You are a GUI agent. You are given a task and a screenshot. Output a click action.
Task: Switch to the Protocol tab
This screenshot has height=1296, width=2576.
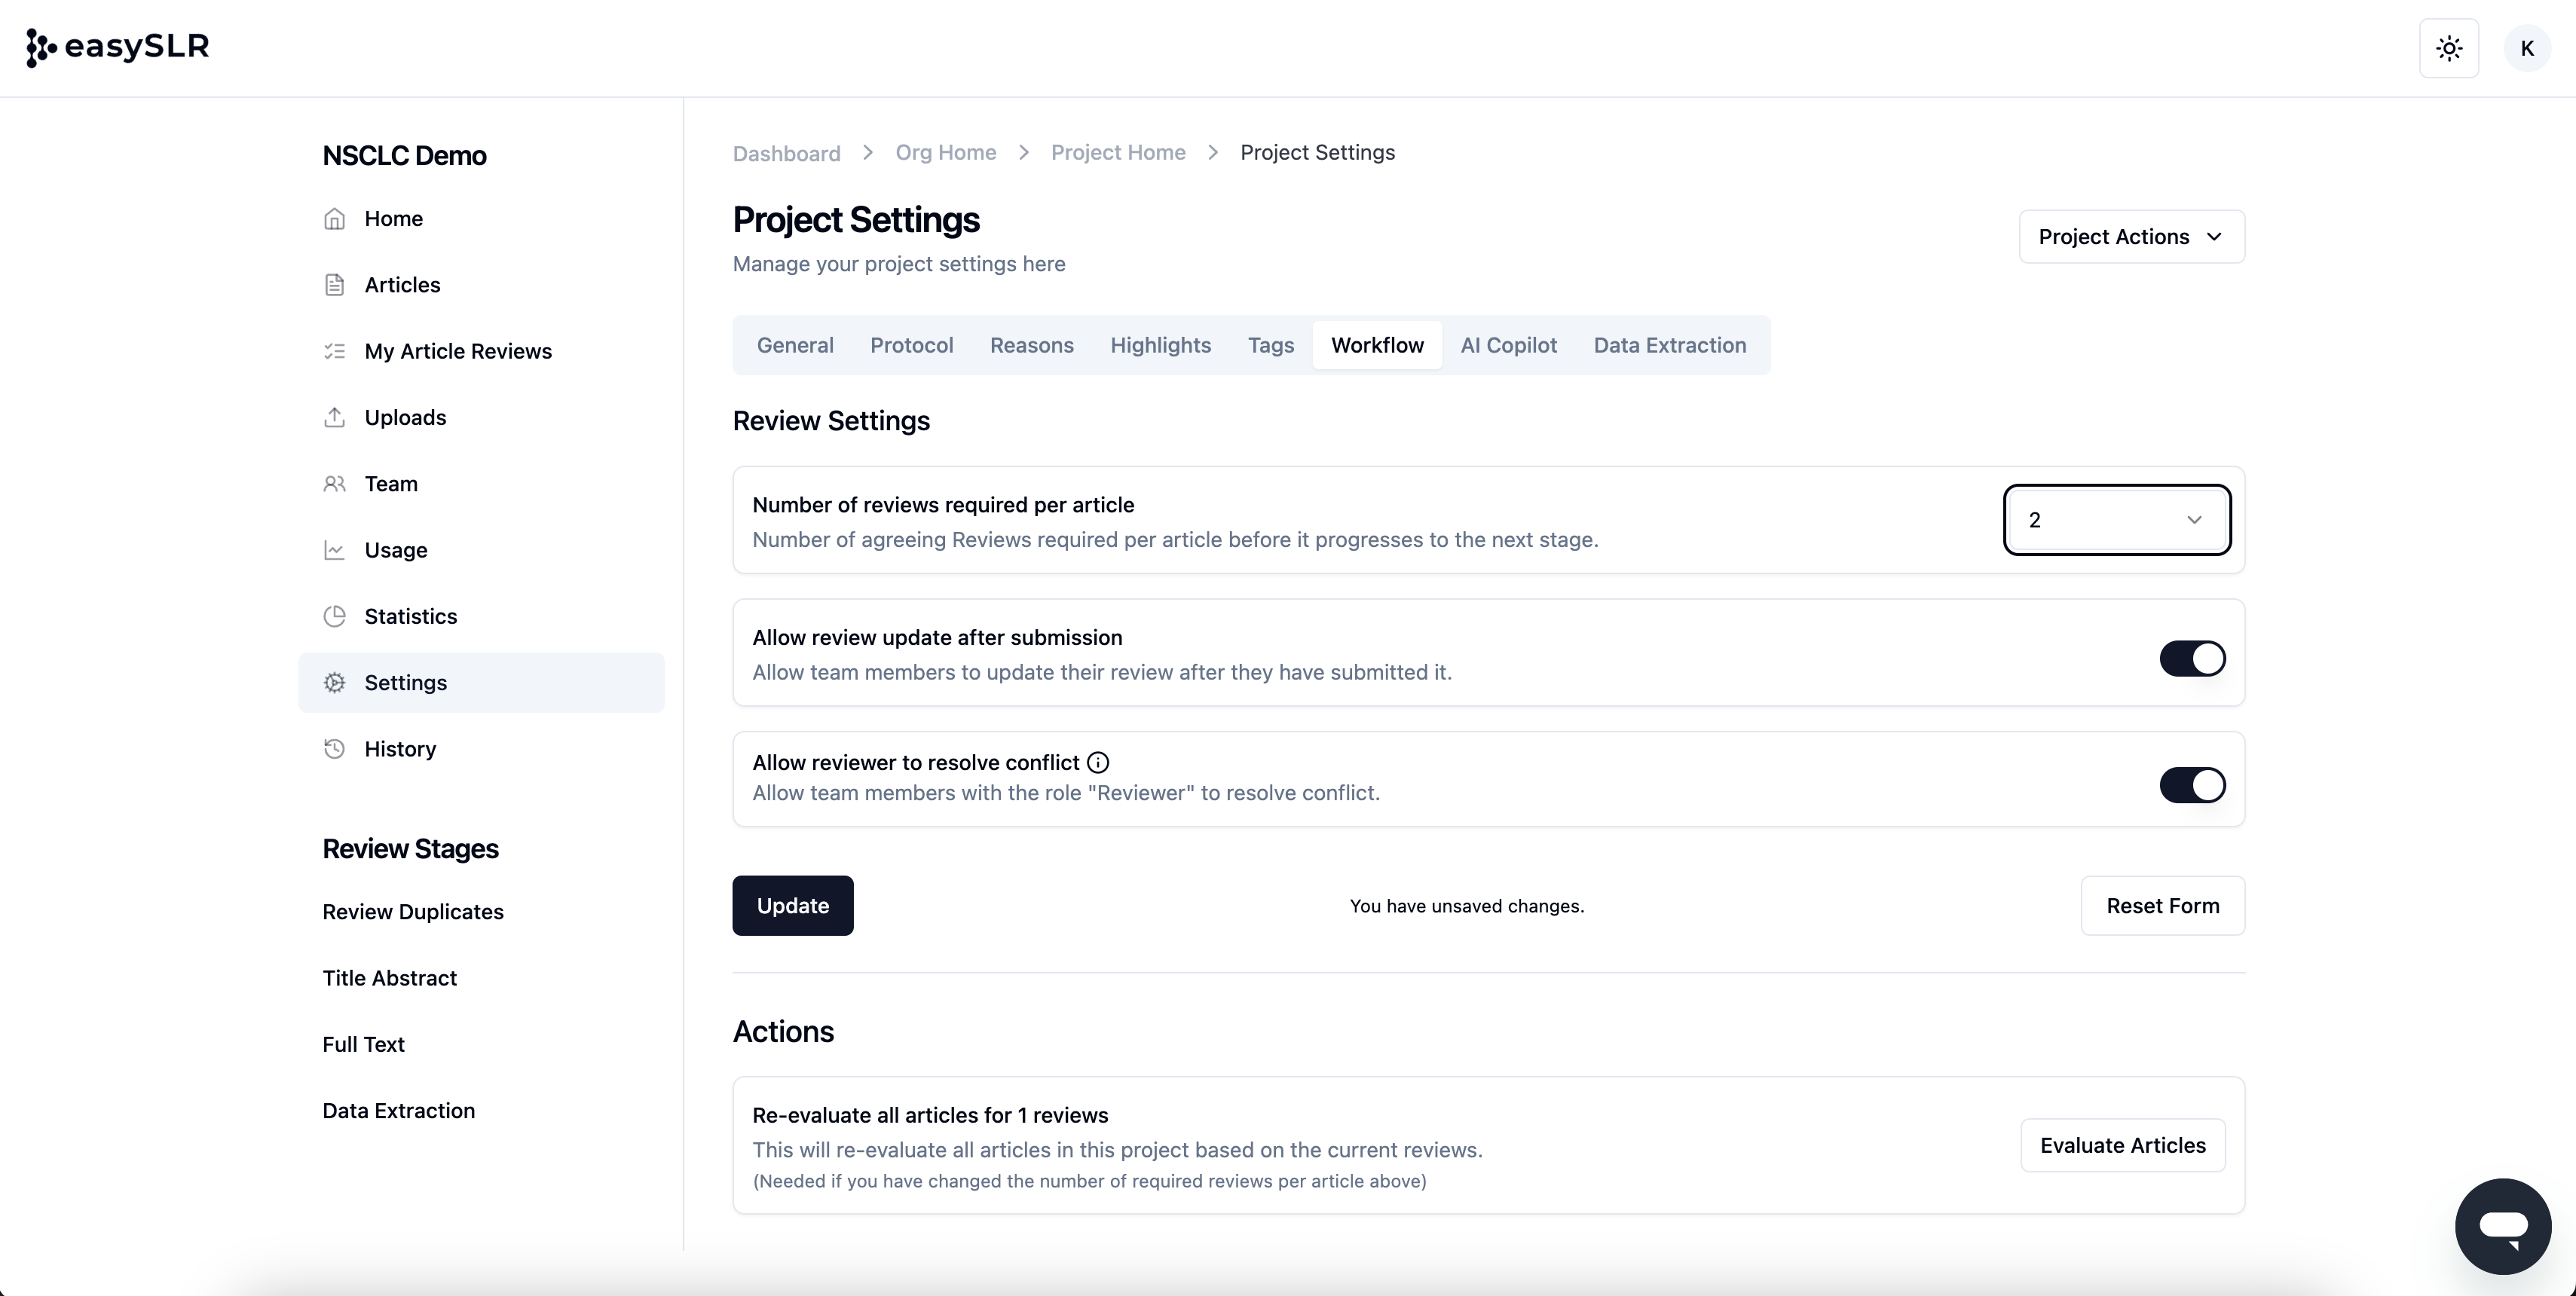(911, 345)
